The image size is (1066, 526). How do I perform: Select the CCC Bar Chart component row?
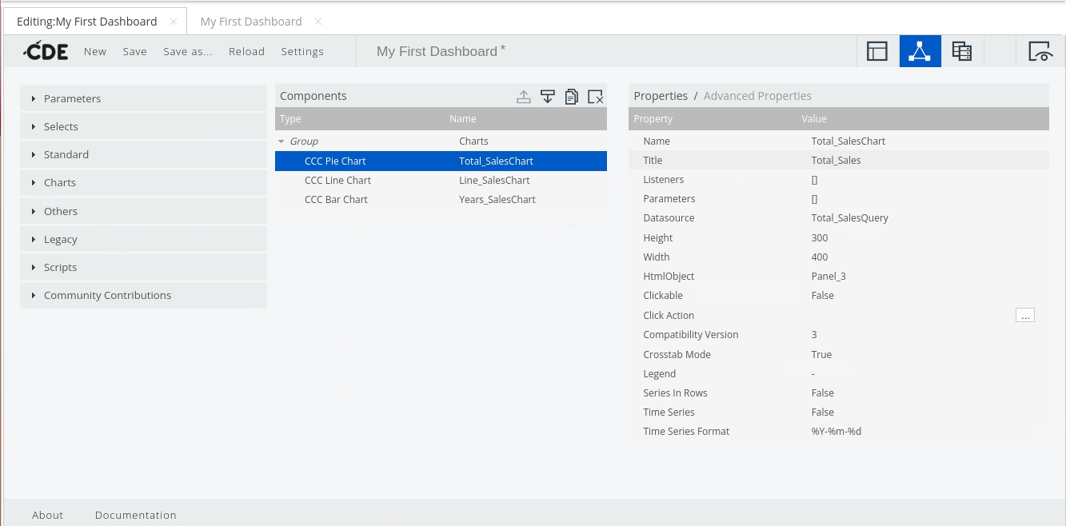[x=336, y=199]
